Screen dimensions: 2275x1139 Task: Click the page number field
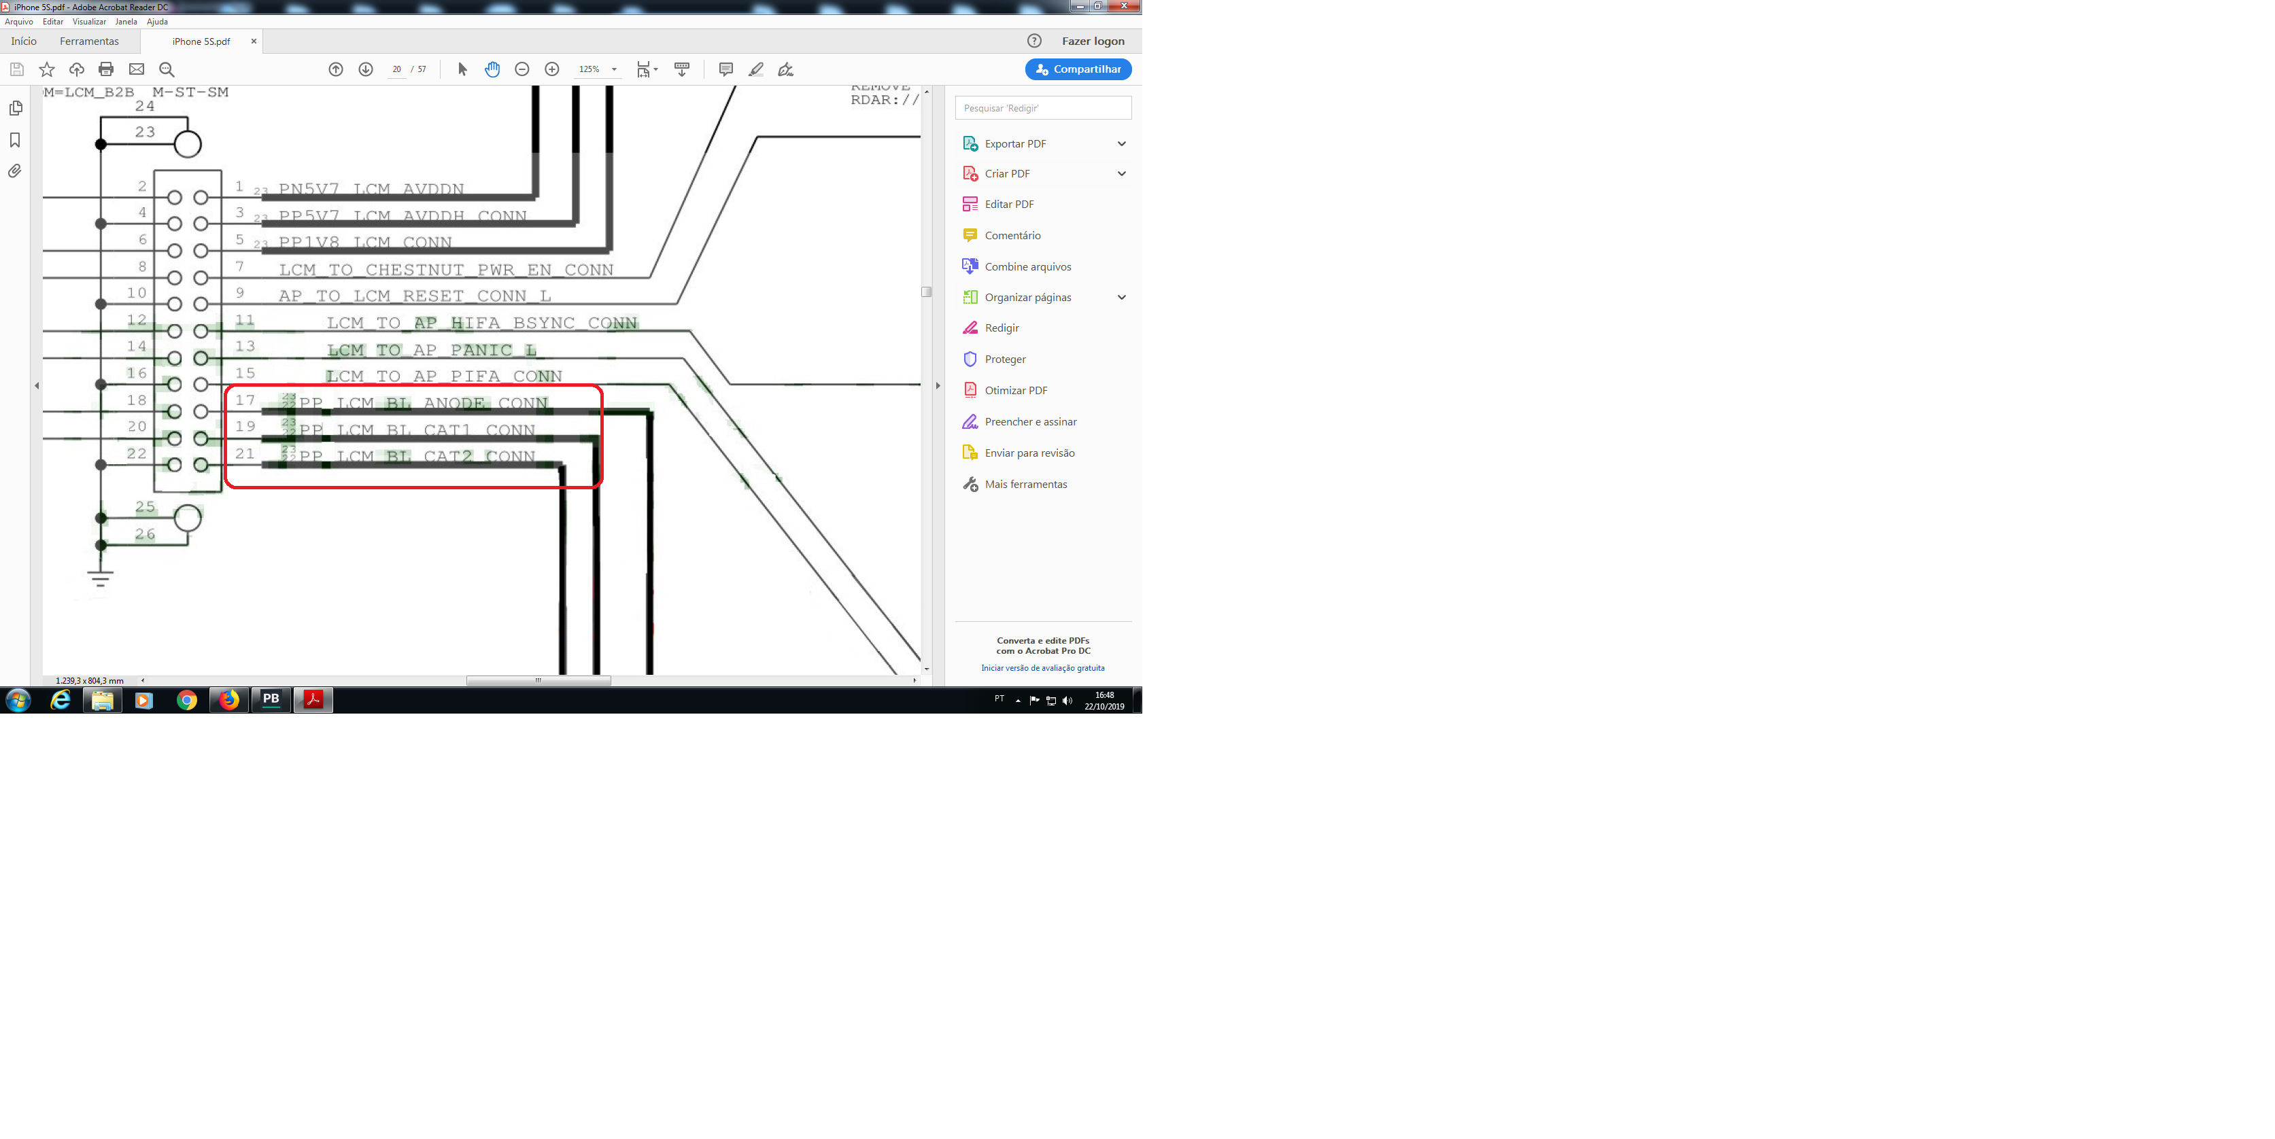pyautogui.click(x=396, y=69)
